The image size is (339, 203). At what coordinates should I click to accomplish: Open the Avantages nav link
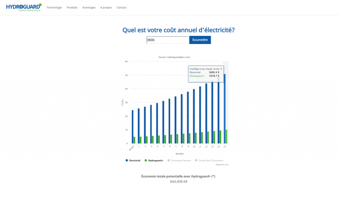89,8
